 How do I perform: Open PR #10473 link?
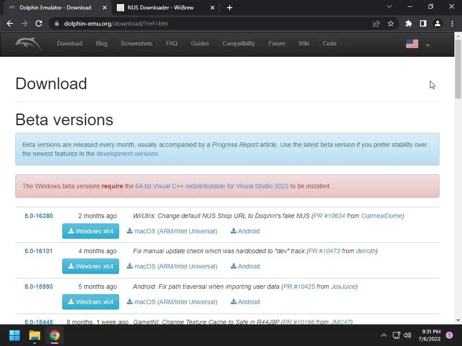click(x=324, y=251)
